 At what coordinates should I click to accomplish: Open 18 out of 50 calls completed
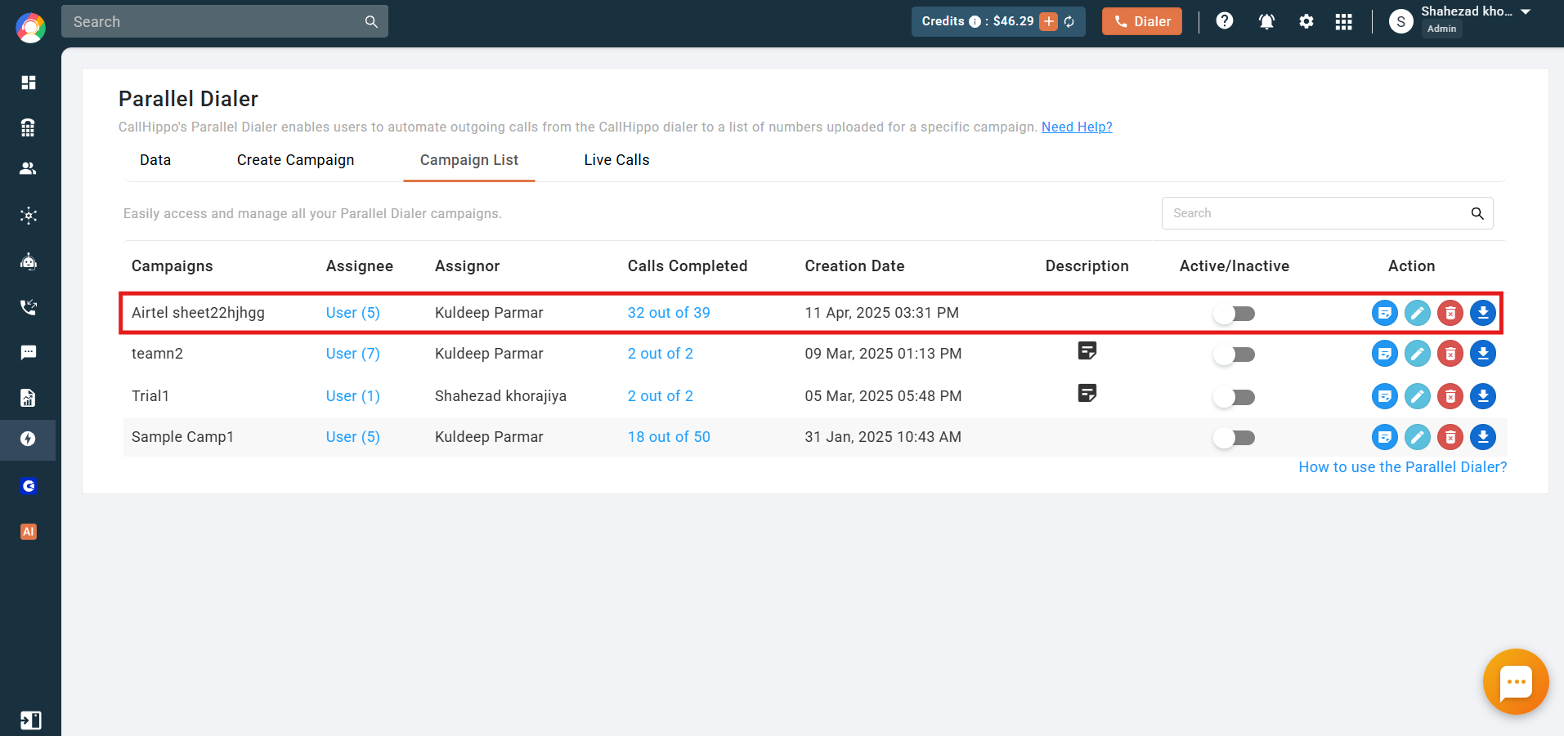[669, 437]
